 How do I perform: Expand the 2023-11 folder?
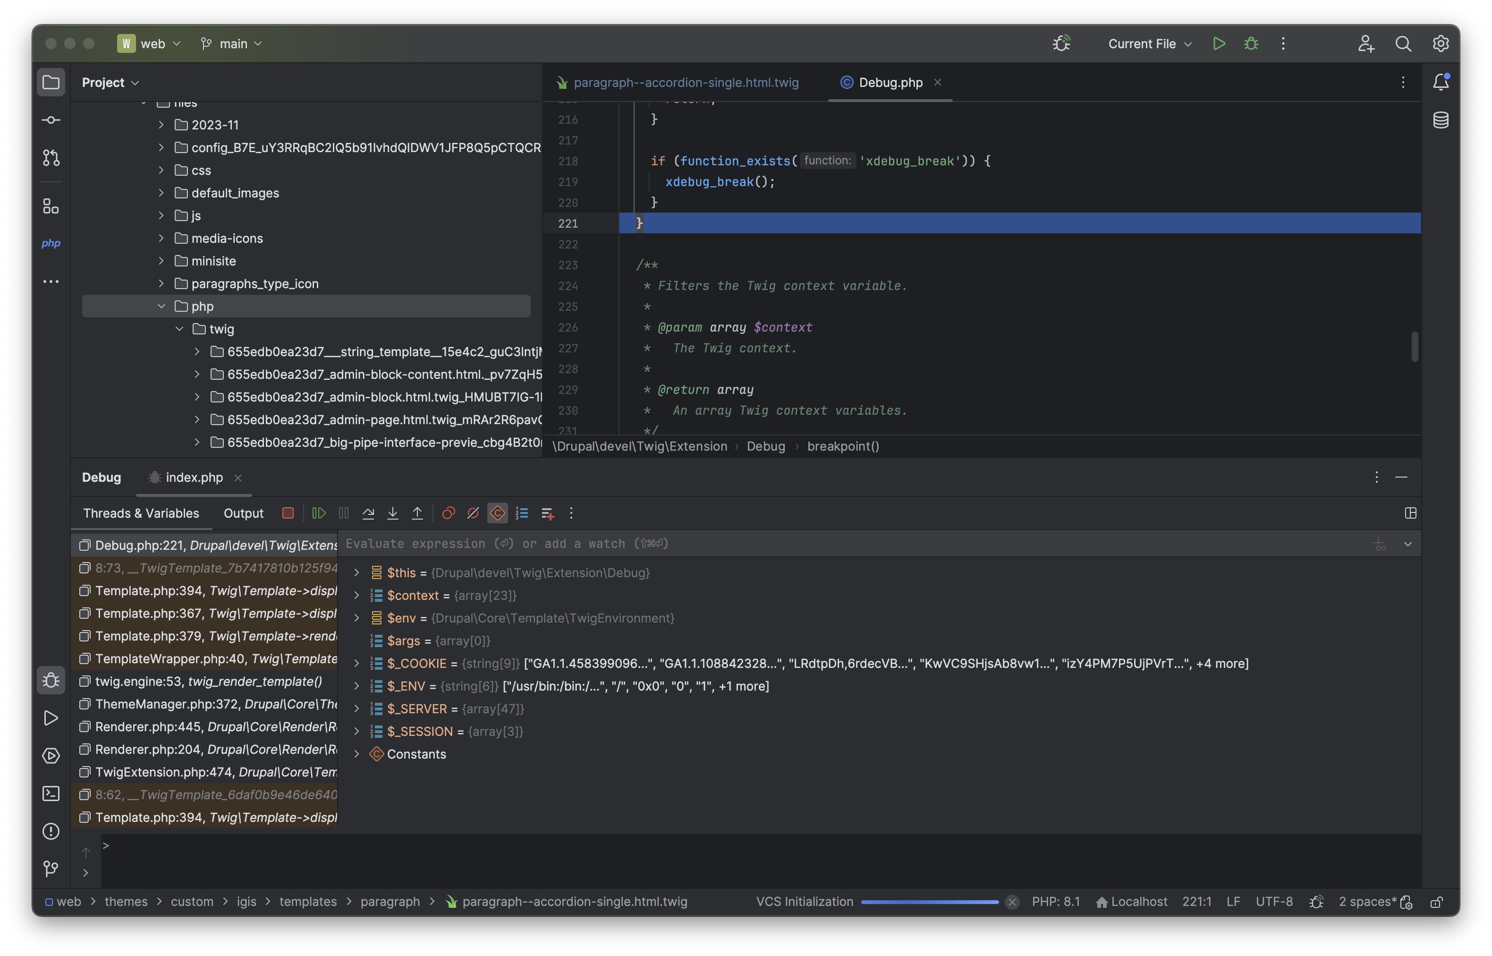[161, 125]
